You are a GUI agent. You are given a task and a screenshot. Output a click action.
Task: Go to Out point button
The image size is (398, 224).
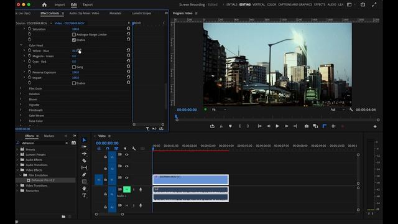(295, 126)
